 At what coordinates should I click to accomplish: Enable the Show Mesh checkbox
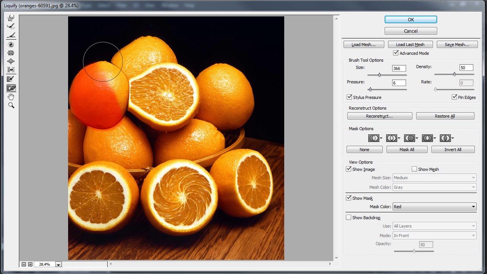[x=414, y=169]
